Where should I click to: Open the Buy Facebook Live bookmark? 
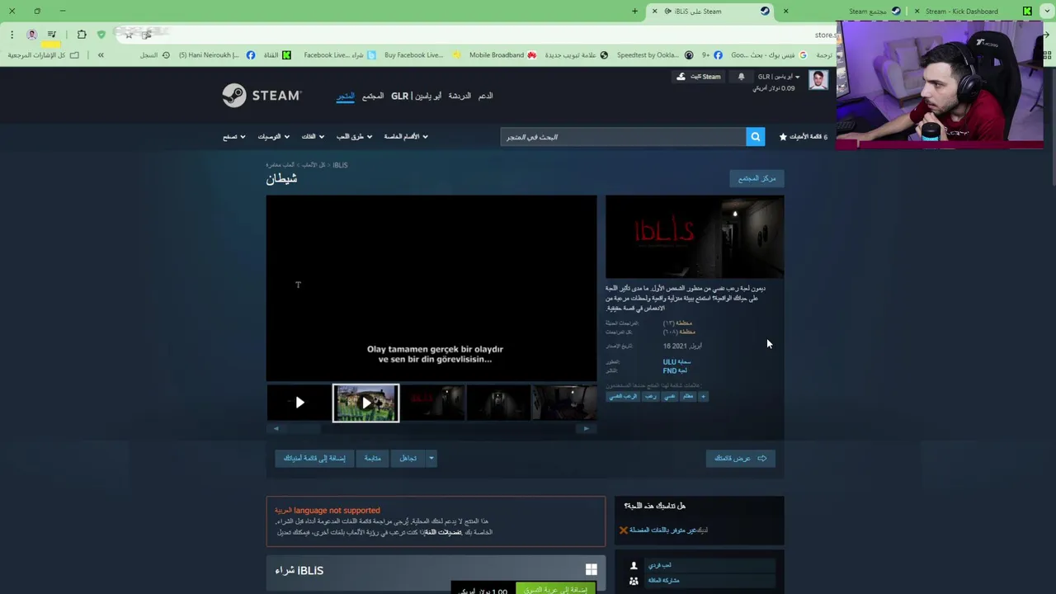pyautogui.click(x=422, y=55)
